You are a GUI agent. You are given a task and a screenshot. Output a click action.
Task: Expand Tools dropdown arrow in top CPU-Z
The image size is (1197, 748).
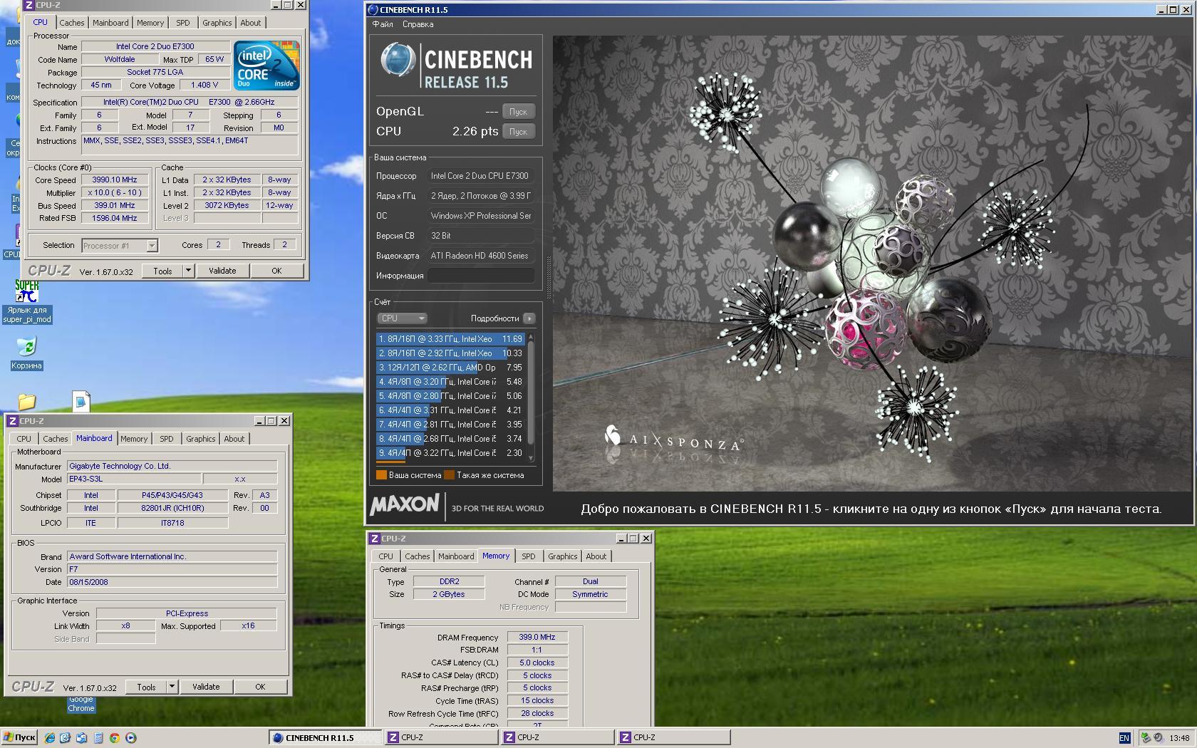point(188,271)
